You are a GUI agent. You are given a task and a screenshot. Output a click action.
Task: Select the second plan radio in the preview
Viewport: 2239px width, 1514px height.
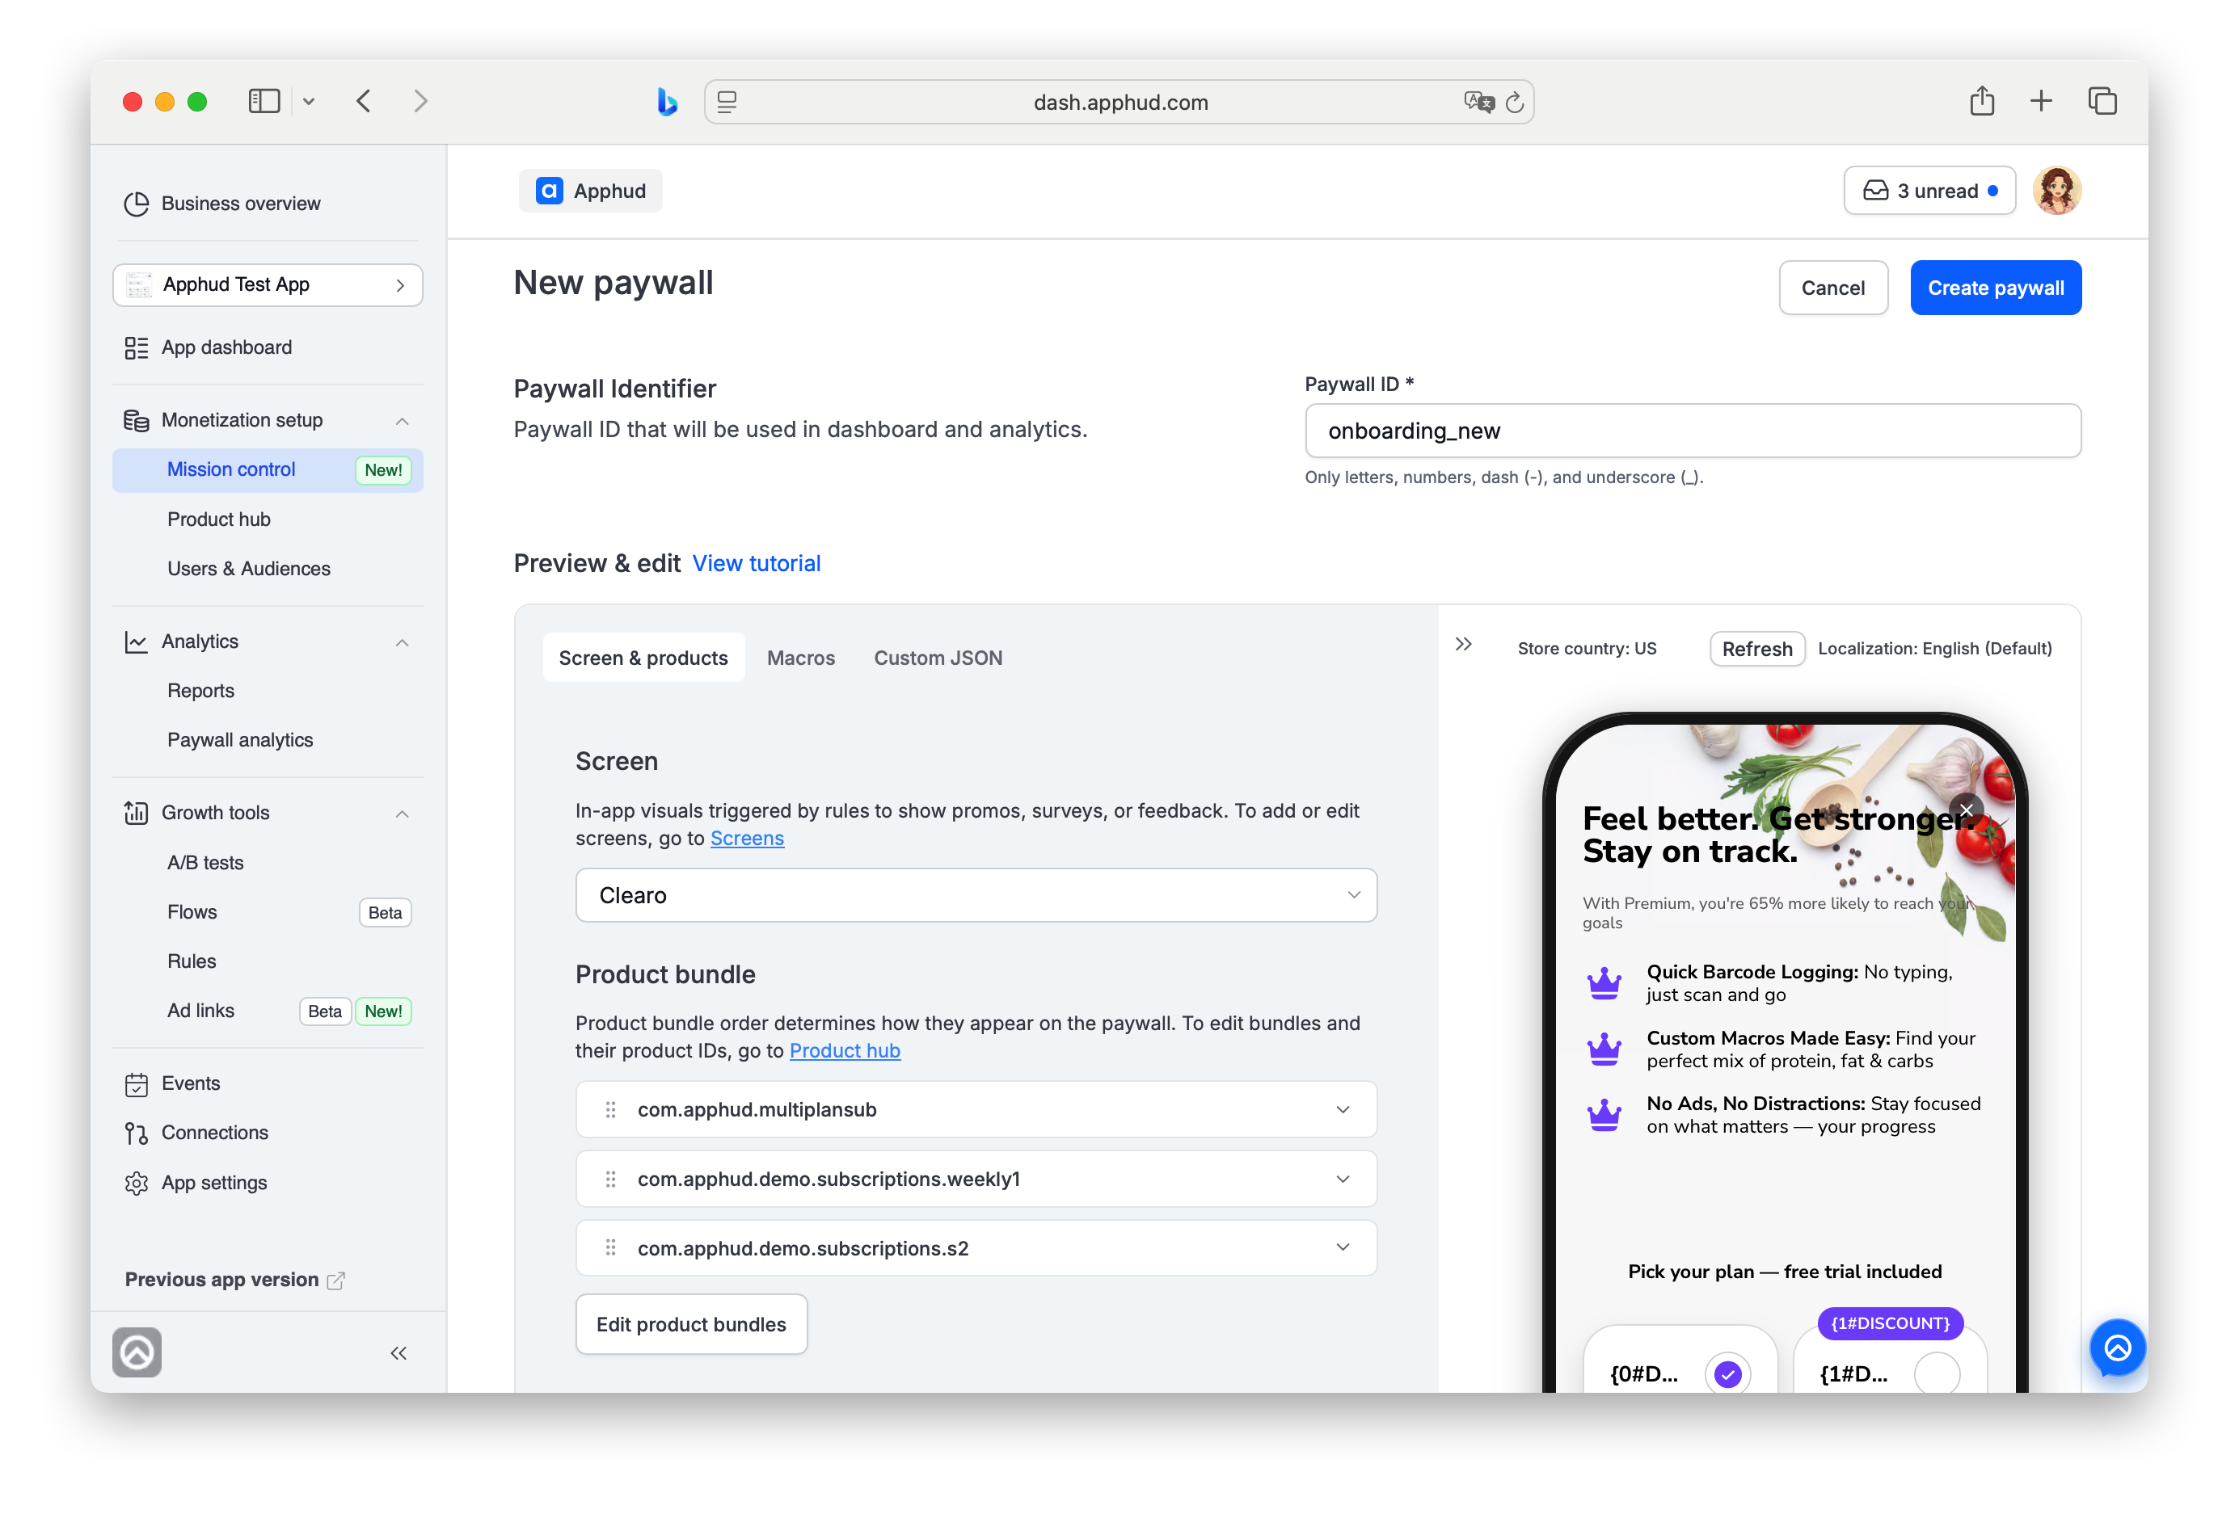click(x=1937, y=1373)
